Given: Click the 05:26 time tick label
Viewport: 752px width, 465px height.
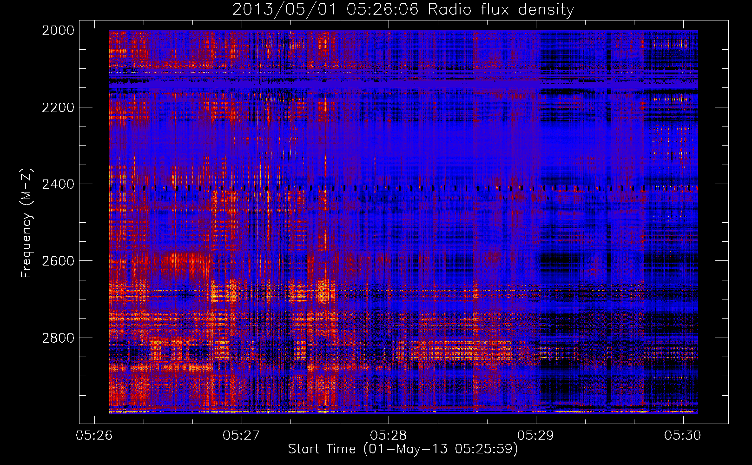Looking at the screenshot, I should click(x=94, y=435).
